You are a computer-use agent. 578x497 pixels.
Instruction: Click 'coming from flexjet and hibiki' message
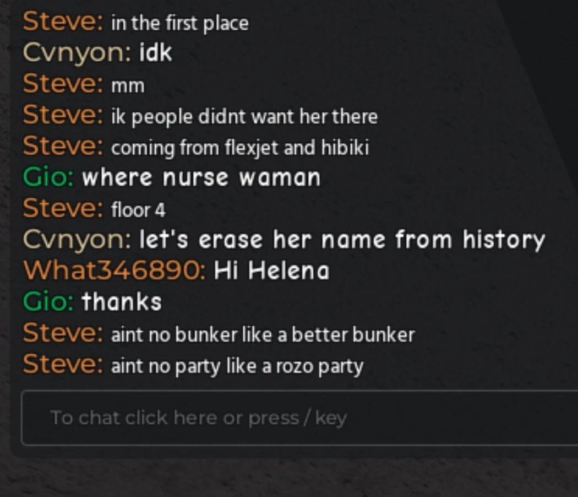240,148
